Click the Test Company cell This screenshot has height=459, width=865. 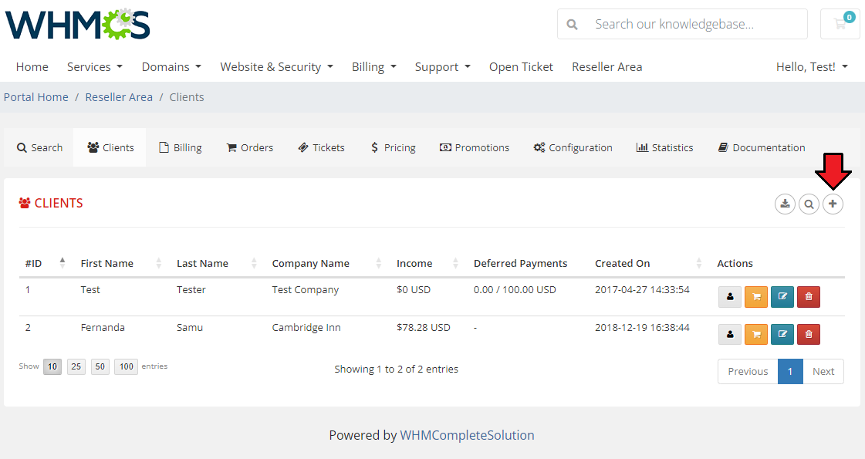click(x=305, y=289)
